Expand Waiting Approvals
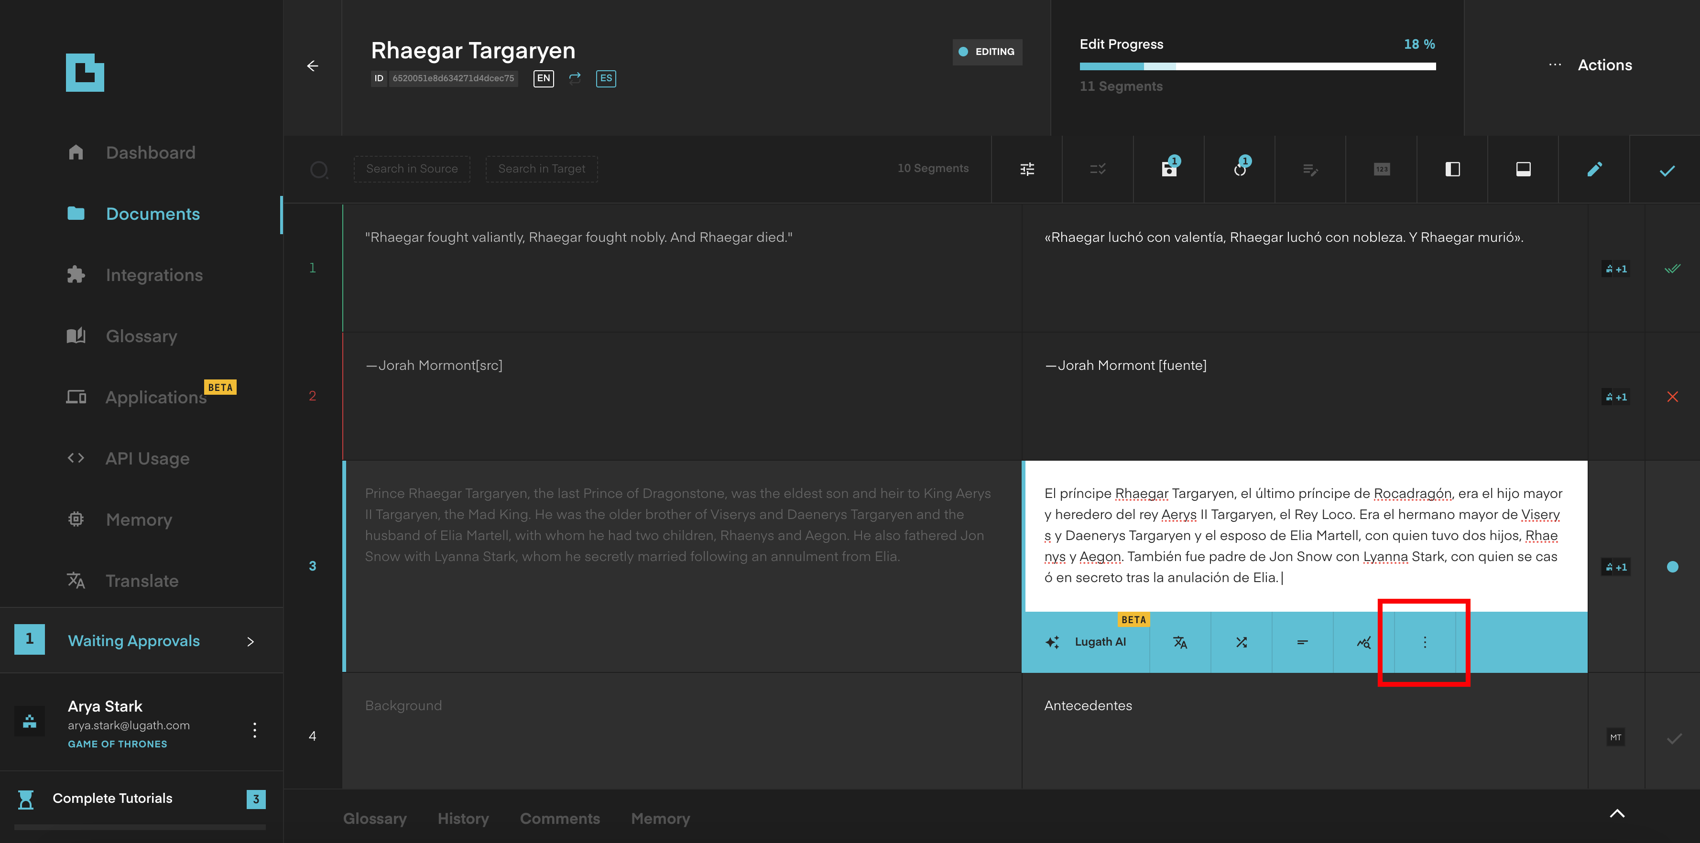 point(141,640)
